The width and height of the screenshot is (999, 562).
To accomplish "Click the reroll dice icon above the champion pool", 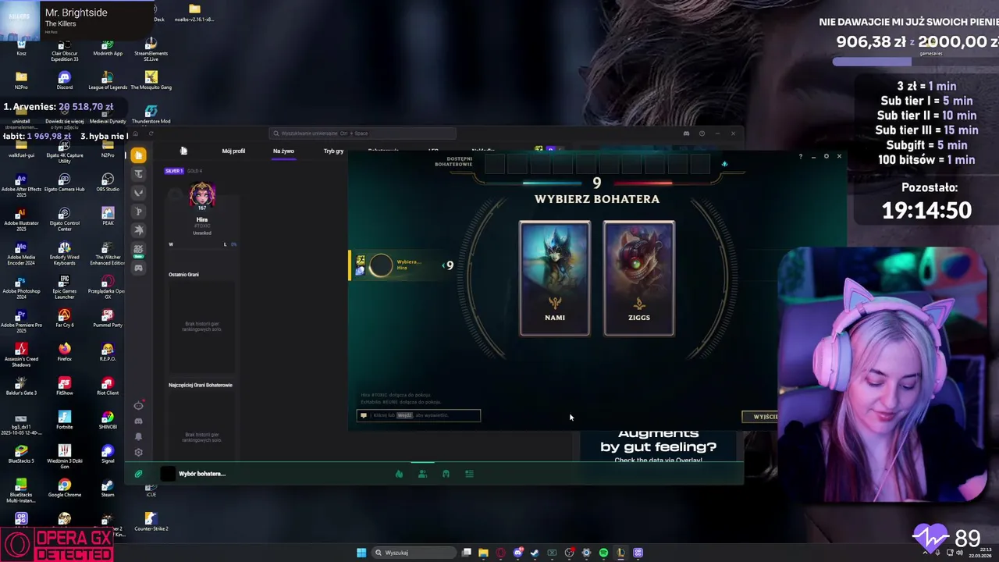I will click(724, 164).
